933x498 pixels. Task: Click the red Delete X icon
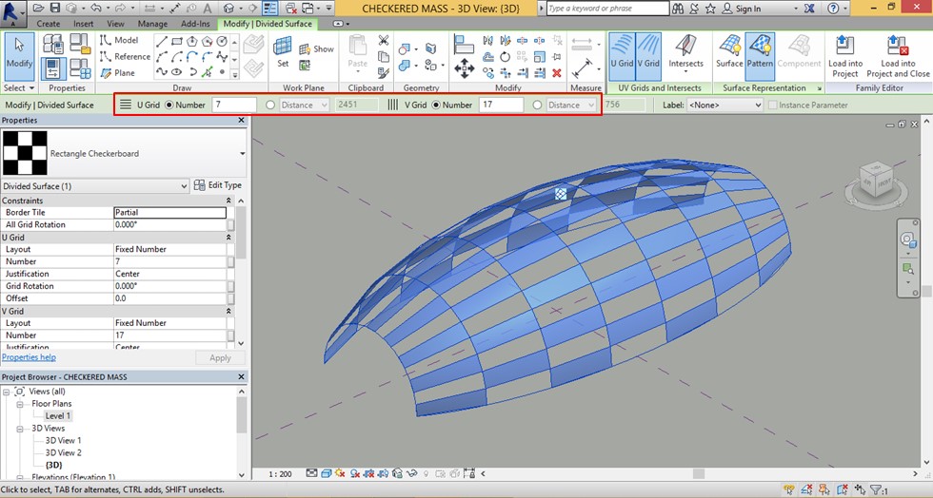coord(557,73)
